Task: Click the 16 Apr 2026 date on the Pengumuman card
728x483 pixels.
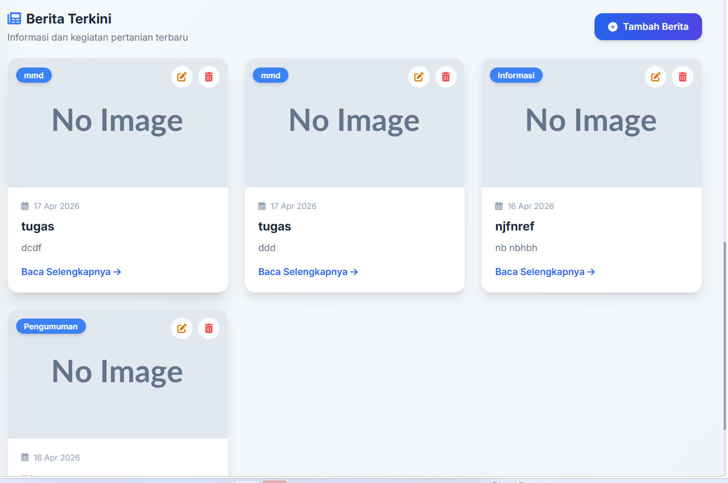Action: [57, 458]
